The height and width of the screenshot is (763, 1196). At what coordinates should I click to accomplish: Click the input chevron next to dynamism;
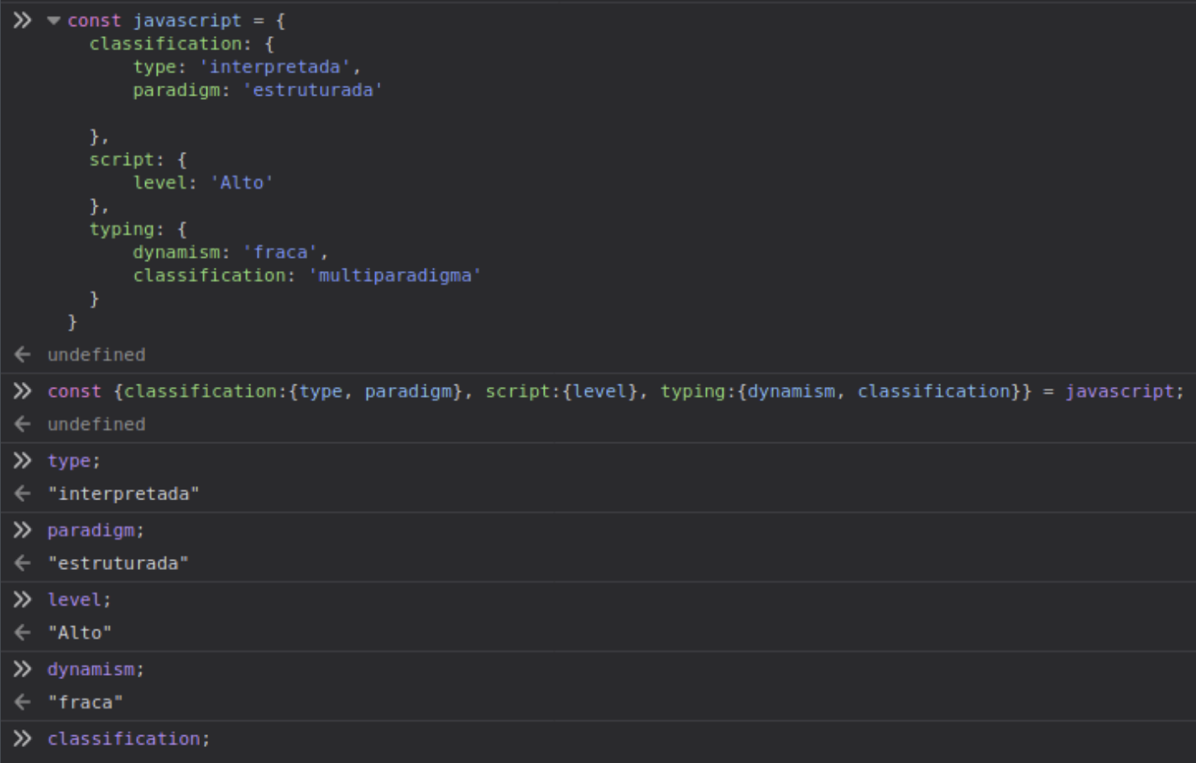point(23,670)
